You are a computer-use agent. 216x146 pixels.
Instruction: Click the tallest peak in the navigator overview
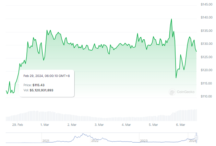82,134
